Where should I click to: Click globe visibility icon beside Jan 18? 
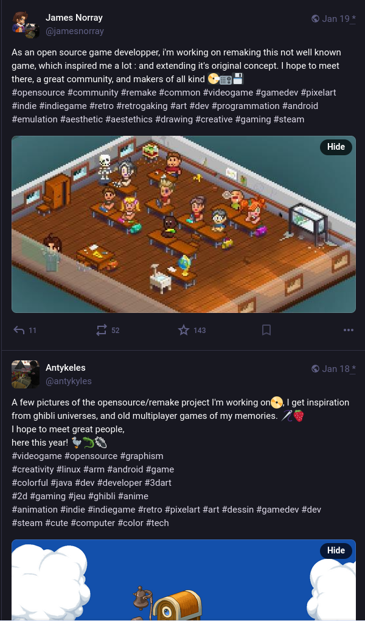316,369
